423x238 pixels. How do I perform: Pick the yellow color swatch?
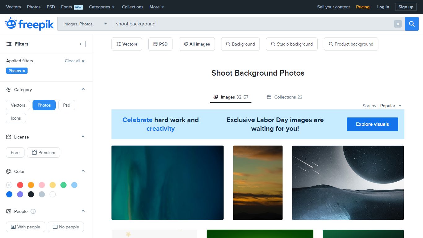point(53,185)
